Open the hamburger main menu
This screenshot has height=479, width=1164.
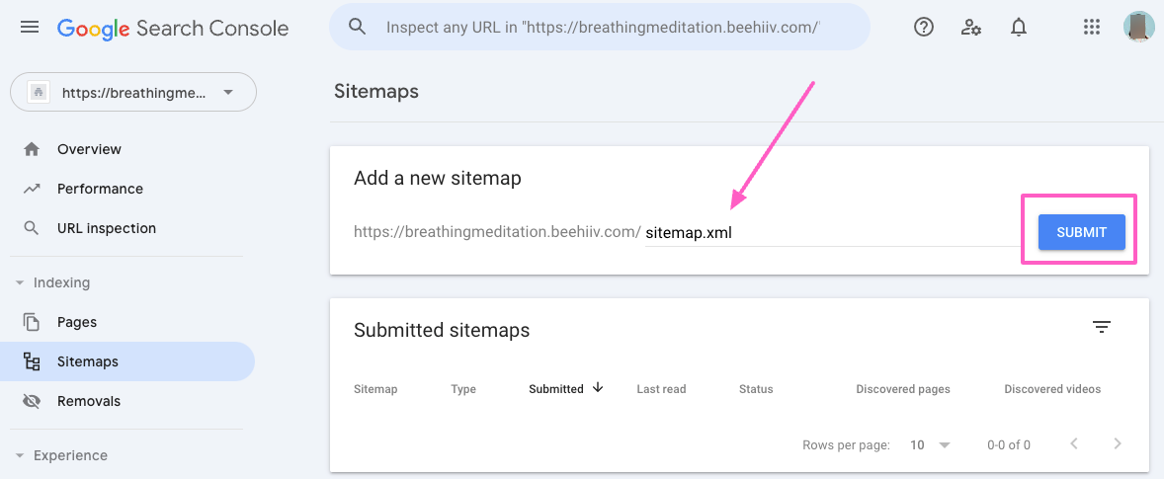click(x=30, y=28)
